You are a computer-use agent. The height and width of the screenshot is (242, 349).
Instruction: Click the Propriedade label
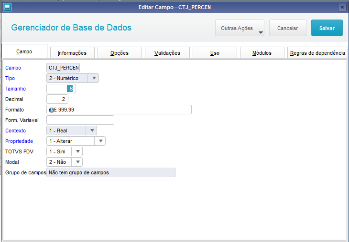pyautogui.click(x=19, y=141)
